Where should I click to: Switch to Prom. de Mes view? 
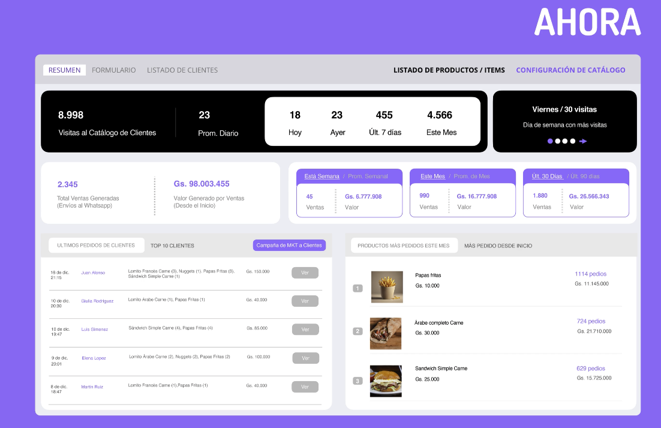[x=471, y=176]
